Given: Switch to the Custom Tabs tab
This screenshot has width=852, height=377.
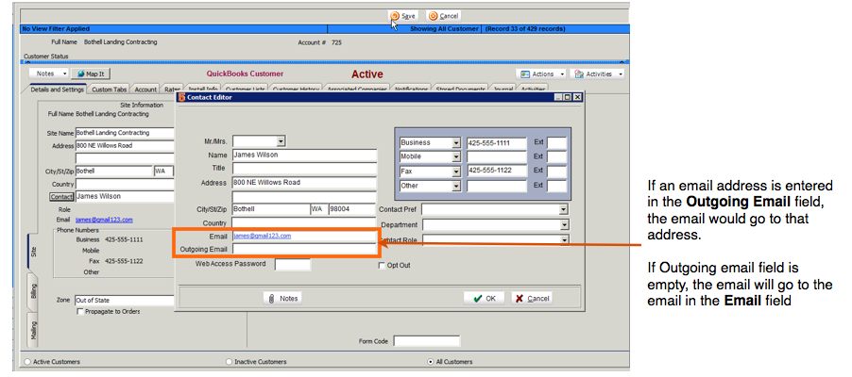Looking at the screenshot, I should pyautogui.click(x=110, y=90).
